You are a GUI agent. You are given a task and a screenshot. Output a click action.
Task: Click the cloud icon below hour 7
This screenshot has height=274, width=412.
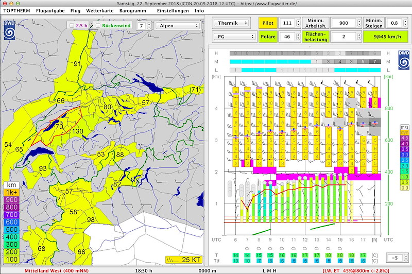pyautogui.click(x=247, y=248)
